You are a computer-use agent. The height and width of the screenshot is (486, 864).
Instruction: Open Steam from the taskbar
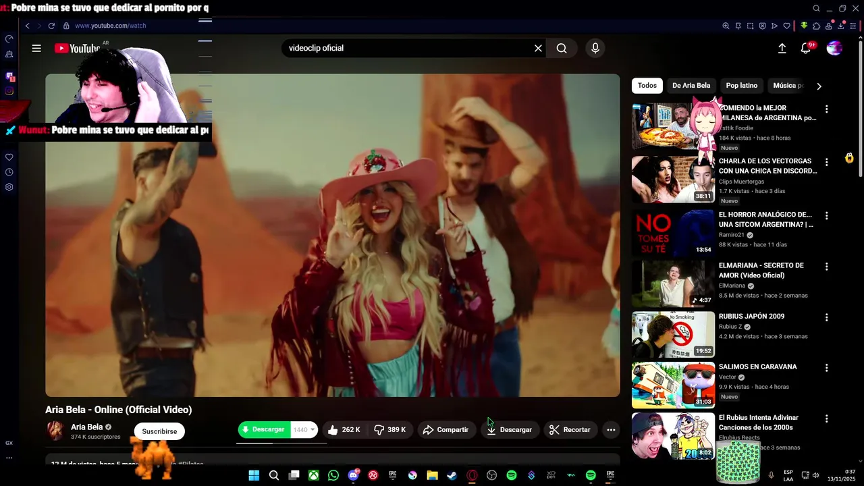[x=452, y=475]
